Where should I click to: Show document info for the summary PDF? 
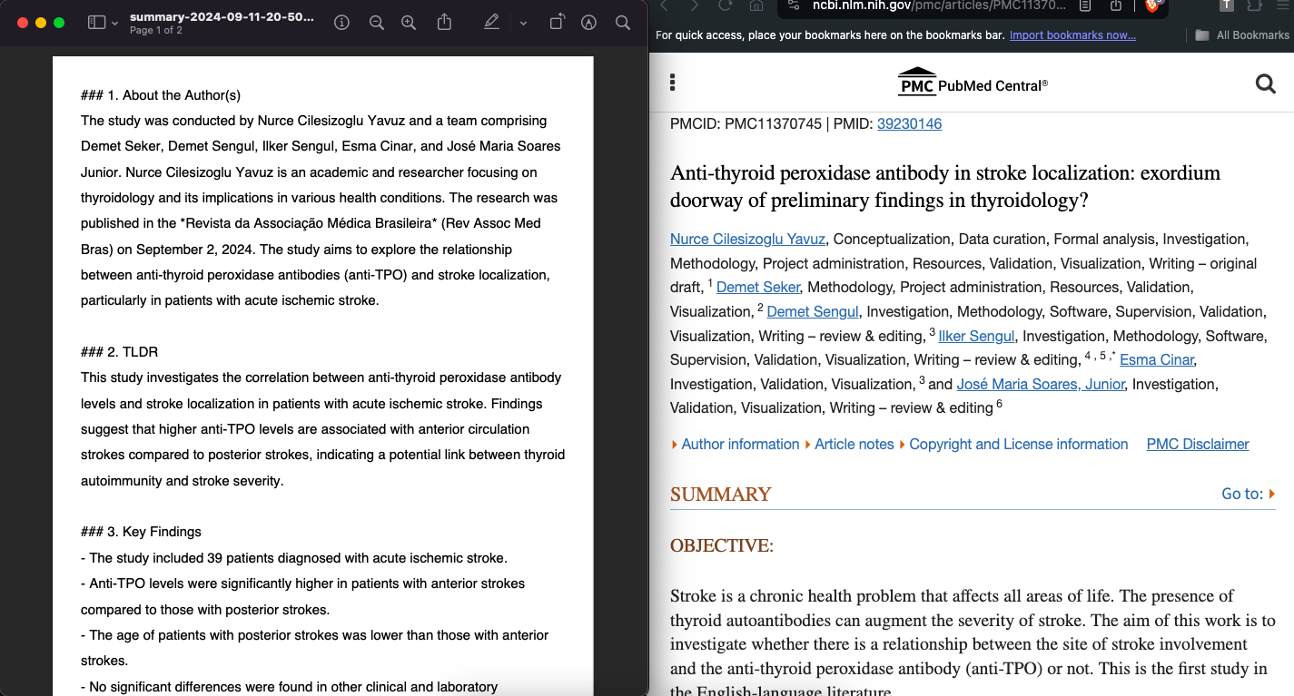point(341,22)
